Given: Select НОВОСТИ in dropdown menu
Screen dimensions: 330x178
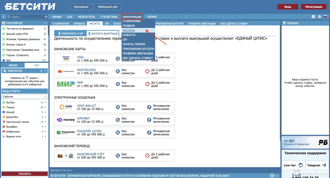Looking at the screenshot, I should coord(129,35).
